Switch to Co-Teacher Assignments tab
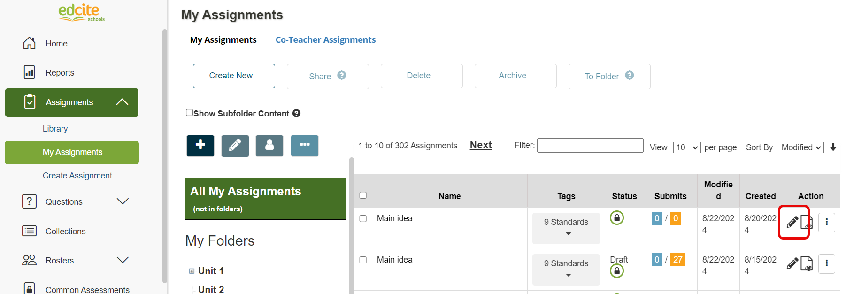Image resolution: width=846 pixels, height=294 pixels. click(325, 40)
